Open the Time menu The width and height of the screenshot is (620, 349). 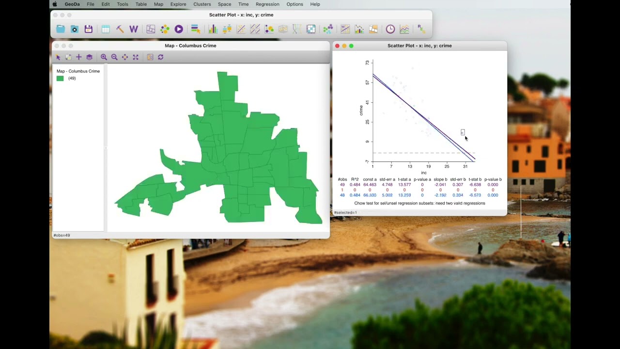click(243, 4)
